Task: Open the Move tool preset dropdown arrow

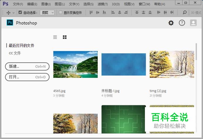Action: click(x=13, y=13)
